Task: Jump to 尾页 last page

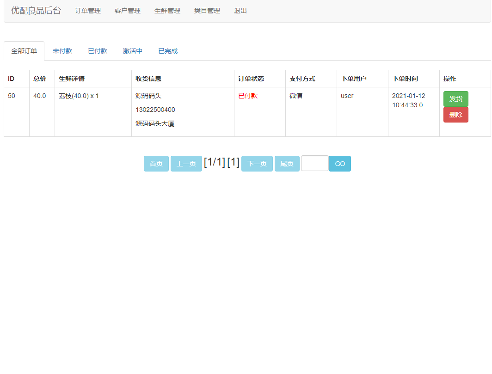Action: [287, 163]
